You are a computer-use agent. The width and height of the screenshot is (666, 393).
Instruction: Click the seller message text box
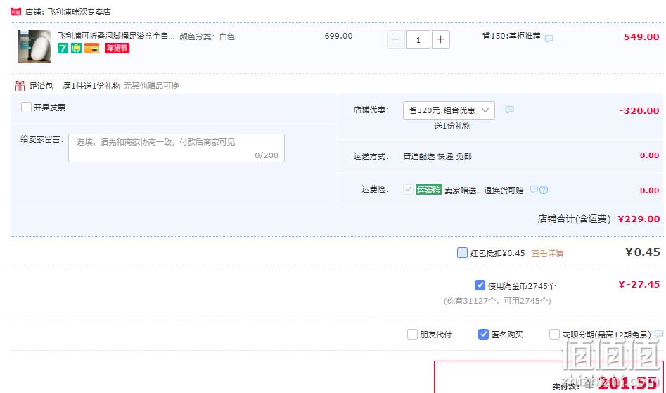pyautogui.click(x=177, y=148)
